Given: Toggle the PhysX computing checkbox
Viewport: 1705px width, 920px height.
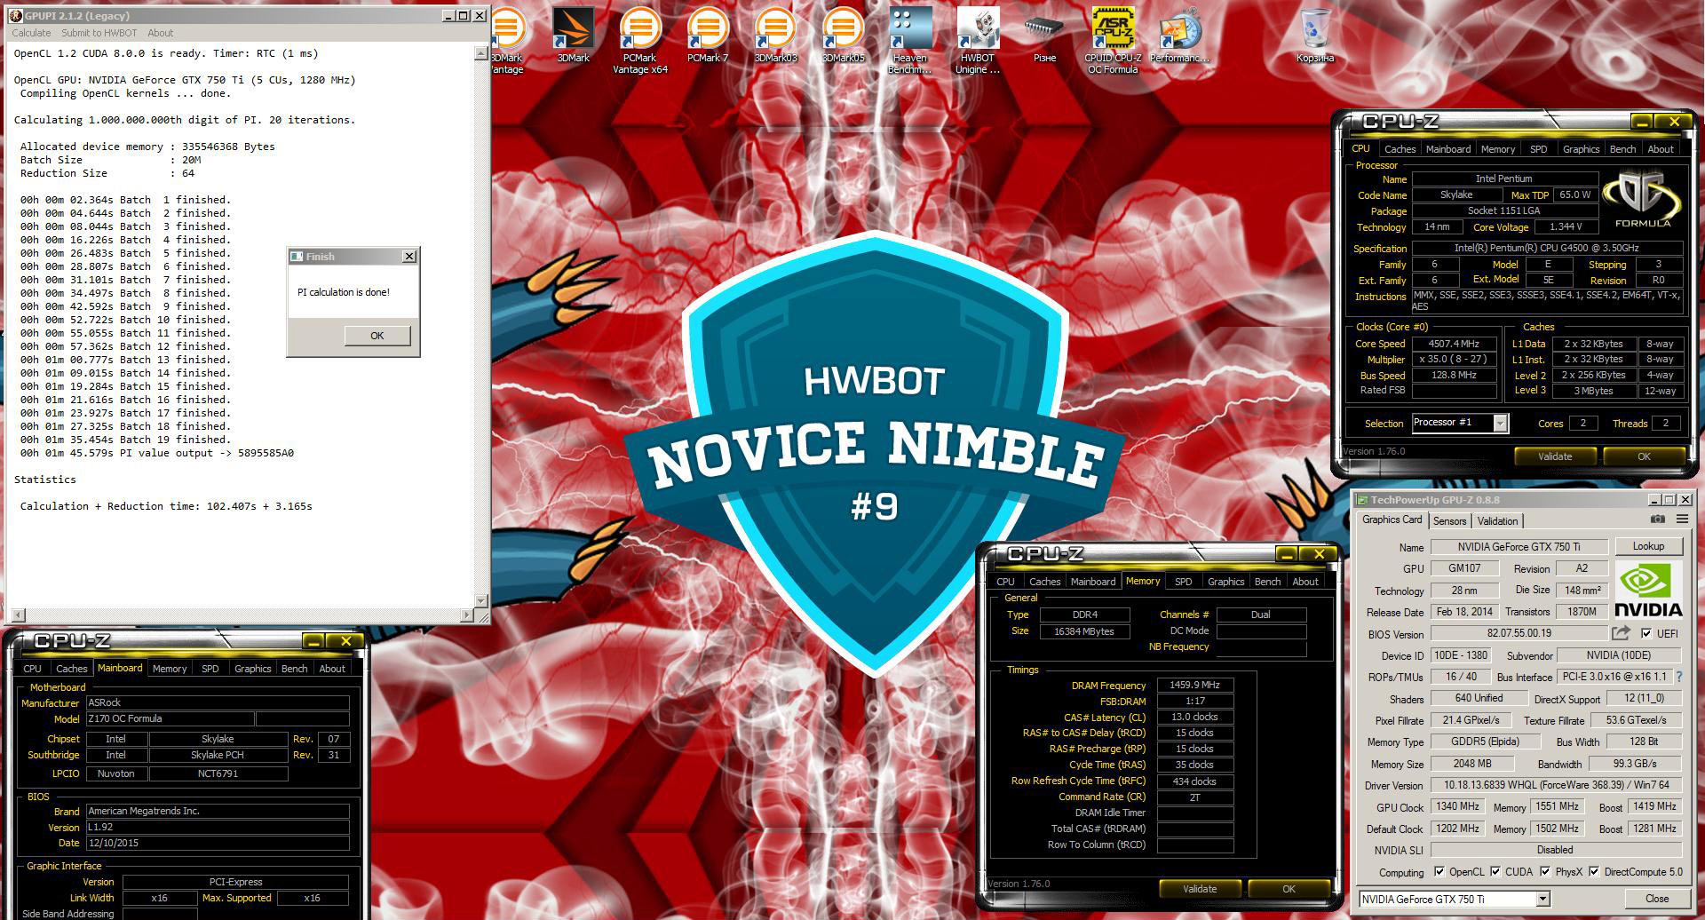Looking at the screenshot, I should click(x=1545, y=872).
